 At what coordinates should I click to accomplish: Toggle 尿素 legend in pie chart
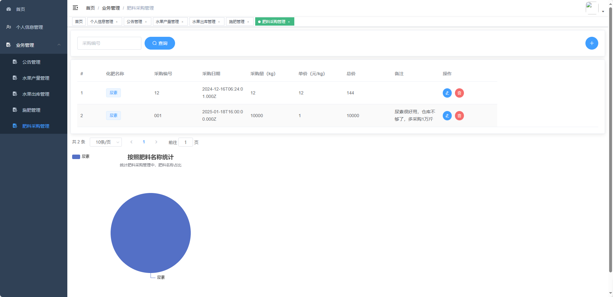point(81,157)
